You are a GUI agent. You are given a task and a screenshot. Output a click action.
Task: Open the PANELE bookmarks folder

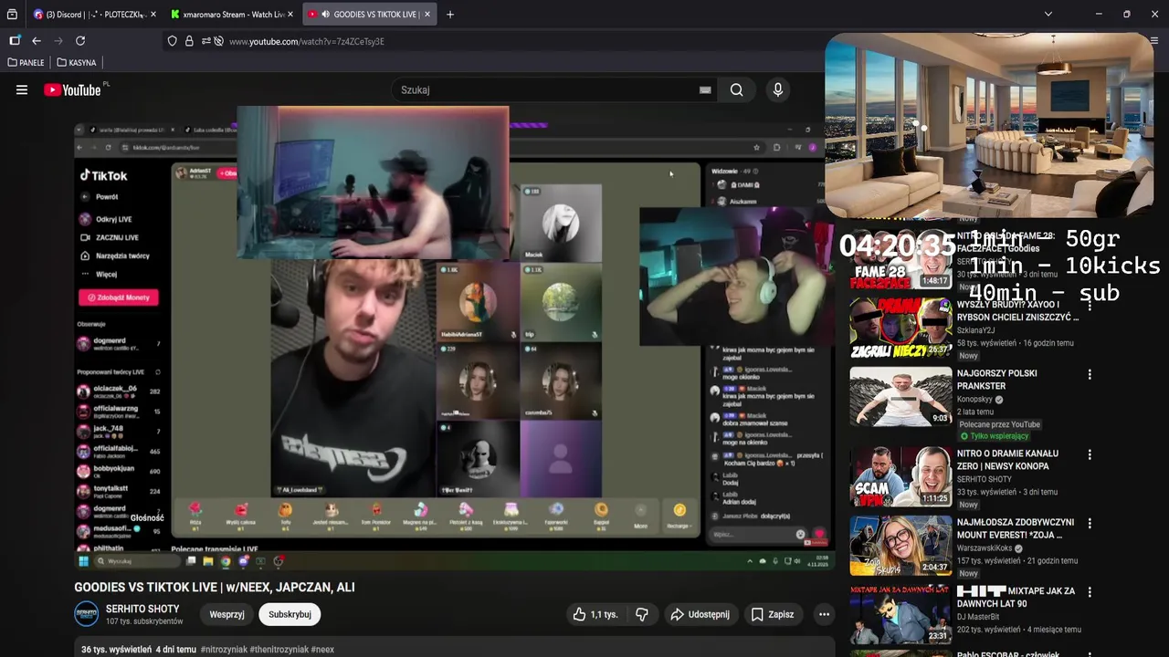pos(26,63)
